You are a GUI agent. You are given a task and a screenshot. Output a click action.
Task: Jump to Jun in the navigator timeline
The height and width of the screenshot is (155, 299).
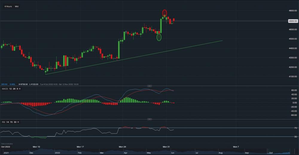pyautogui.click(x=173, y=153)
